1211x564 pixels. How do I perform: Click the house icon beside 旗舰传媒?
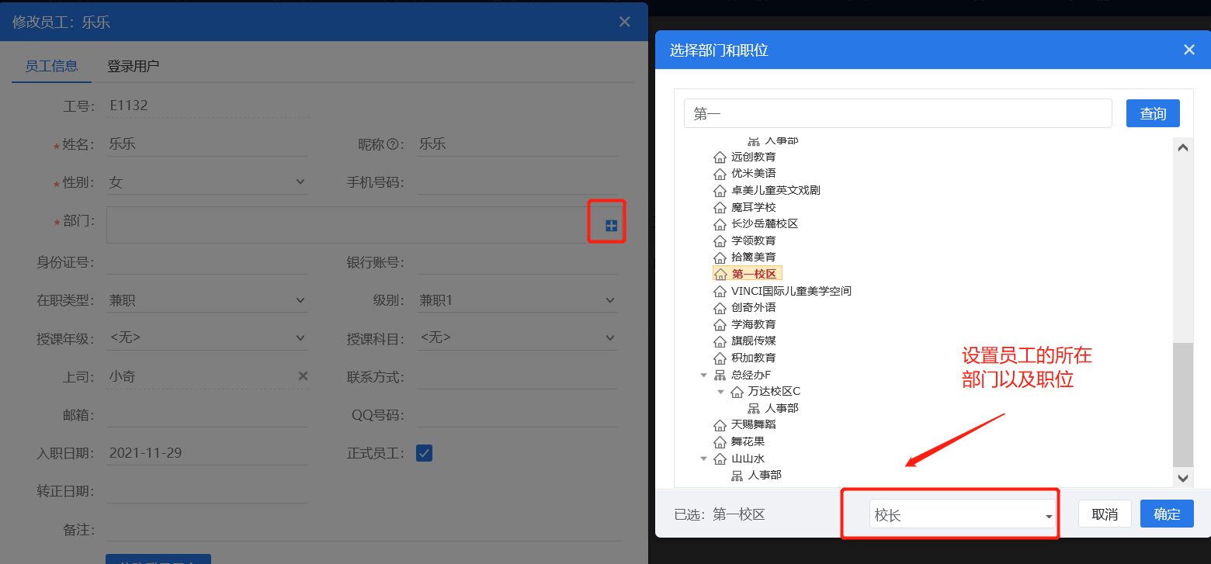[x=720, y=341]
